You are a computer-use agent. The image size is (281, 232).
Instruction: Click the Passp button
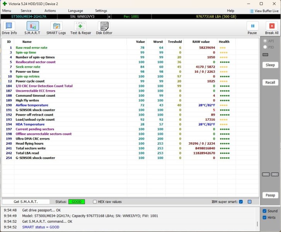pos(270,195)
